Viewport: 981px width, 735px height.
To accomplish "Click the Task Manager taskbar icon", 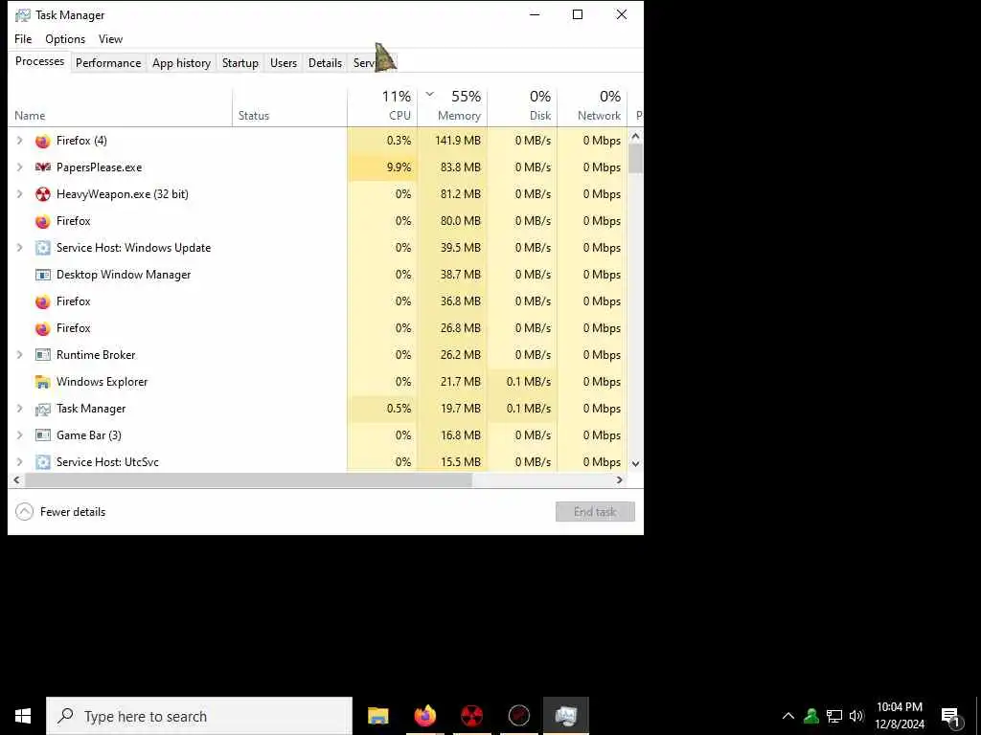I will [x=565, y=716].
